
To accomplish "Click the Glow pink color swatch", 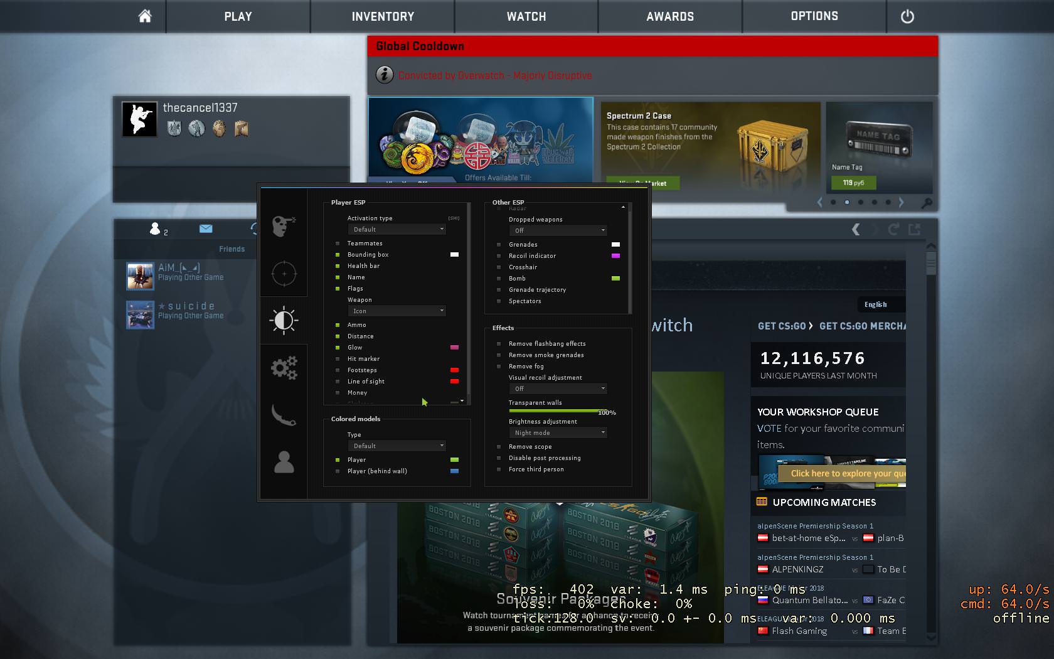I will pos(454,348).
